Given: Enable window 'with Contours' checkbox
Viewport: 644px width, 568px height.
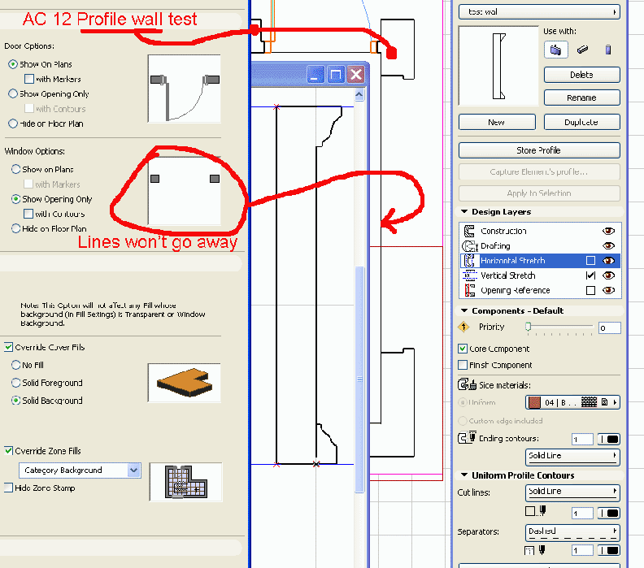Looking at the screenshot, I should click(x=28, y=214).
